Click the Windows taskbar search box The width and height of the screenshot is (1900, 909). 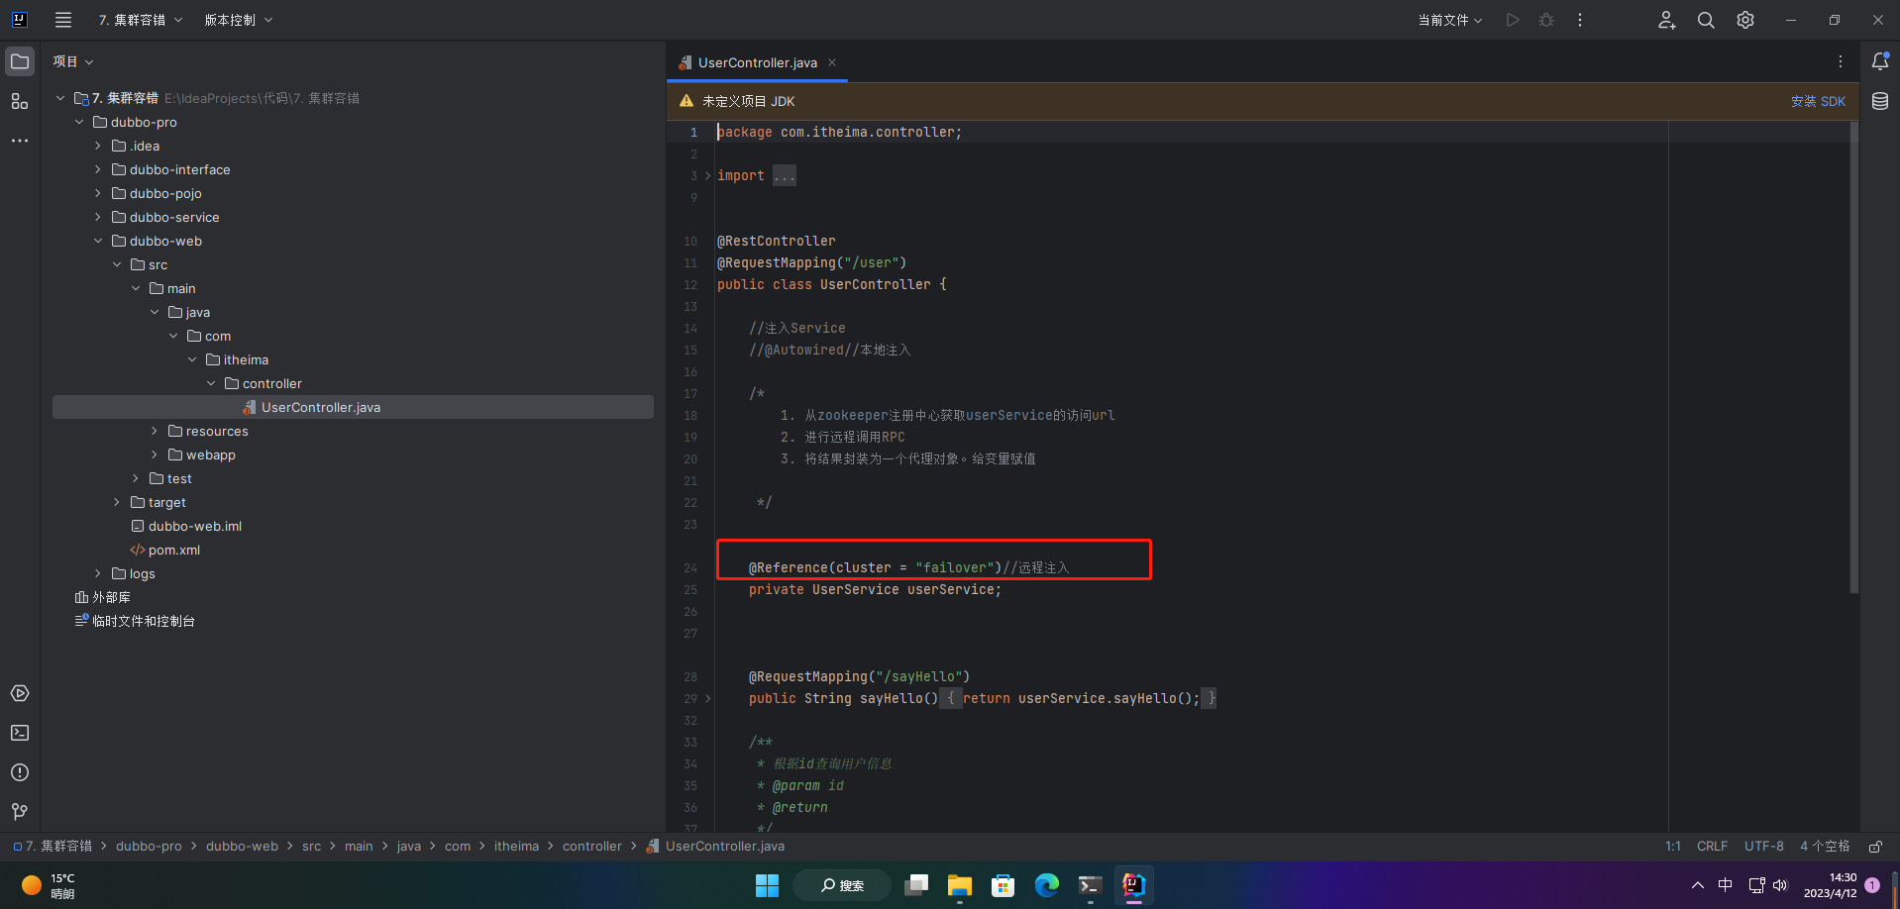[x=842, y=885]
